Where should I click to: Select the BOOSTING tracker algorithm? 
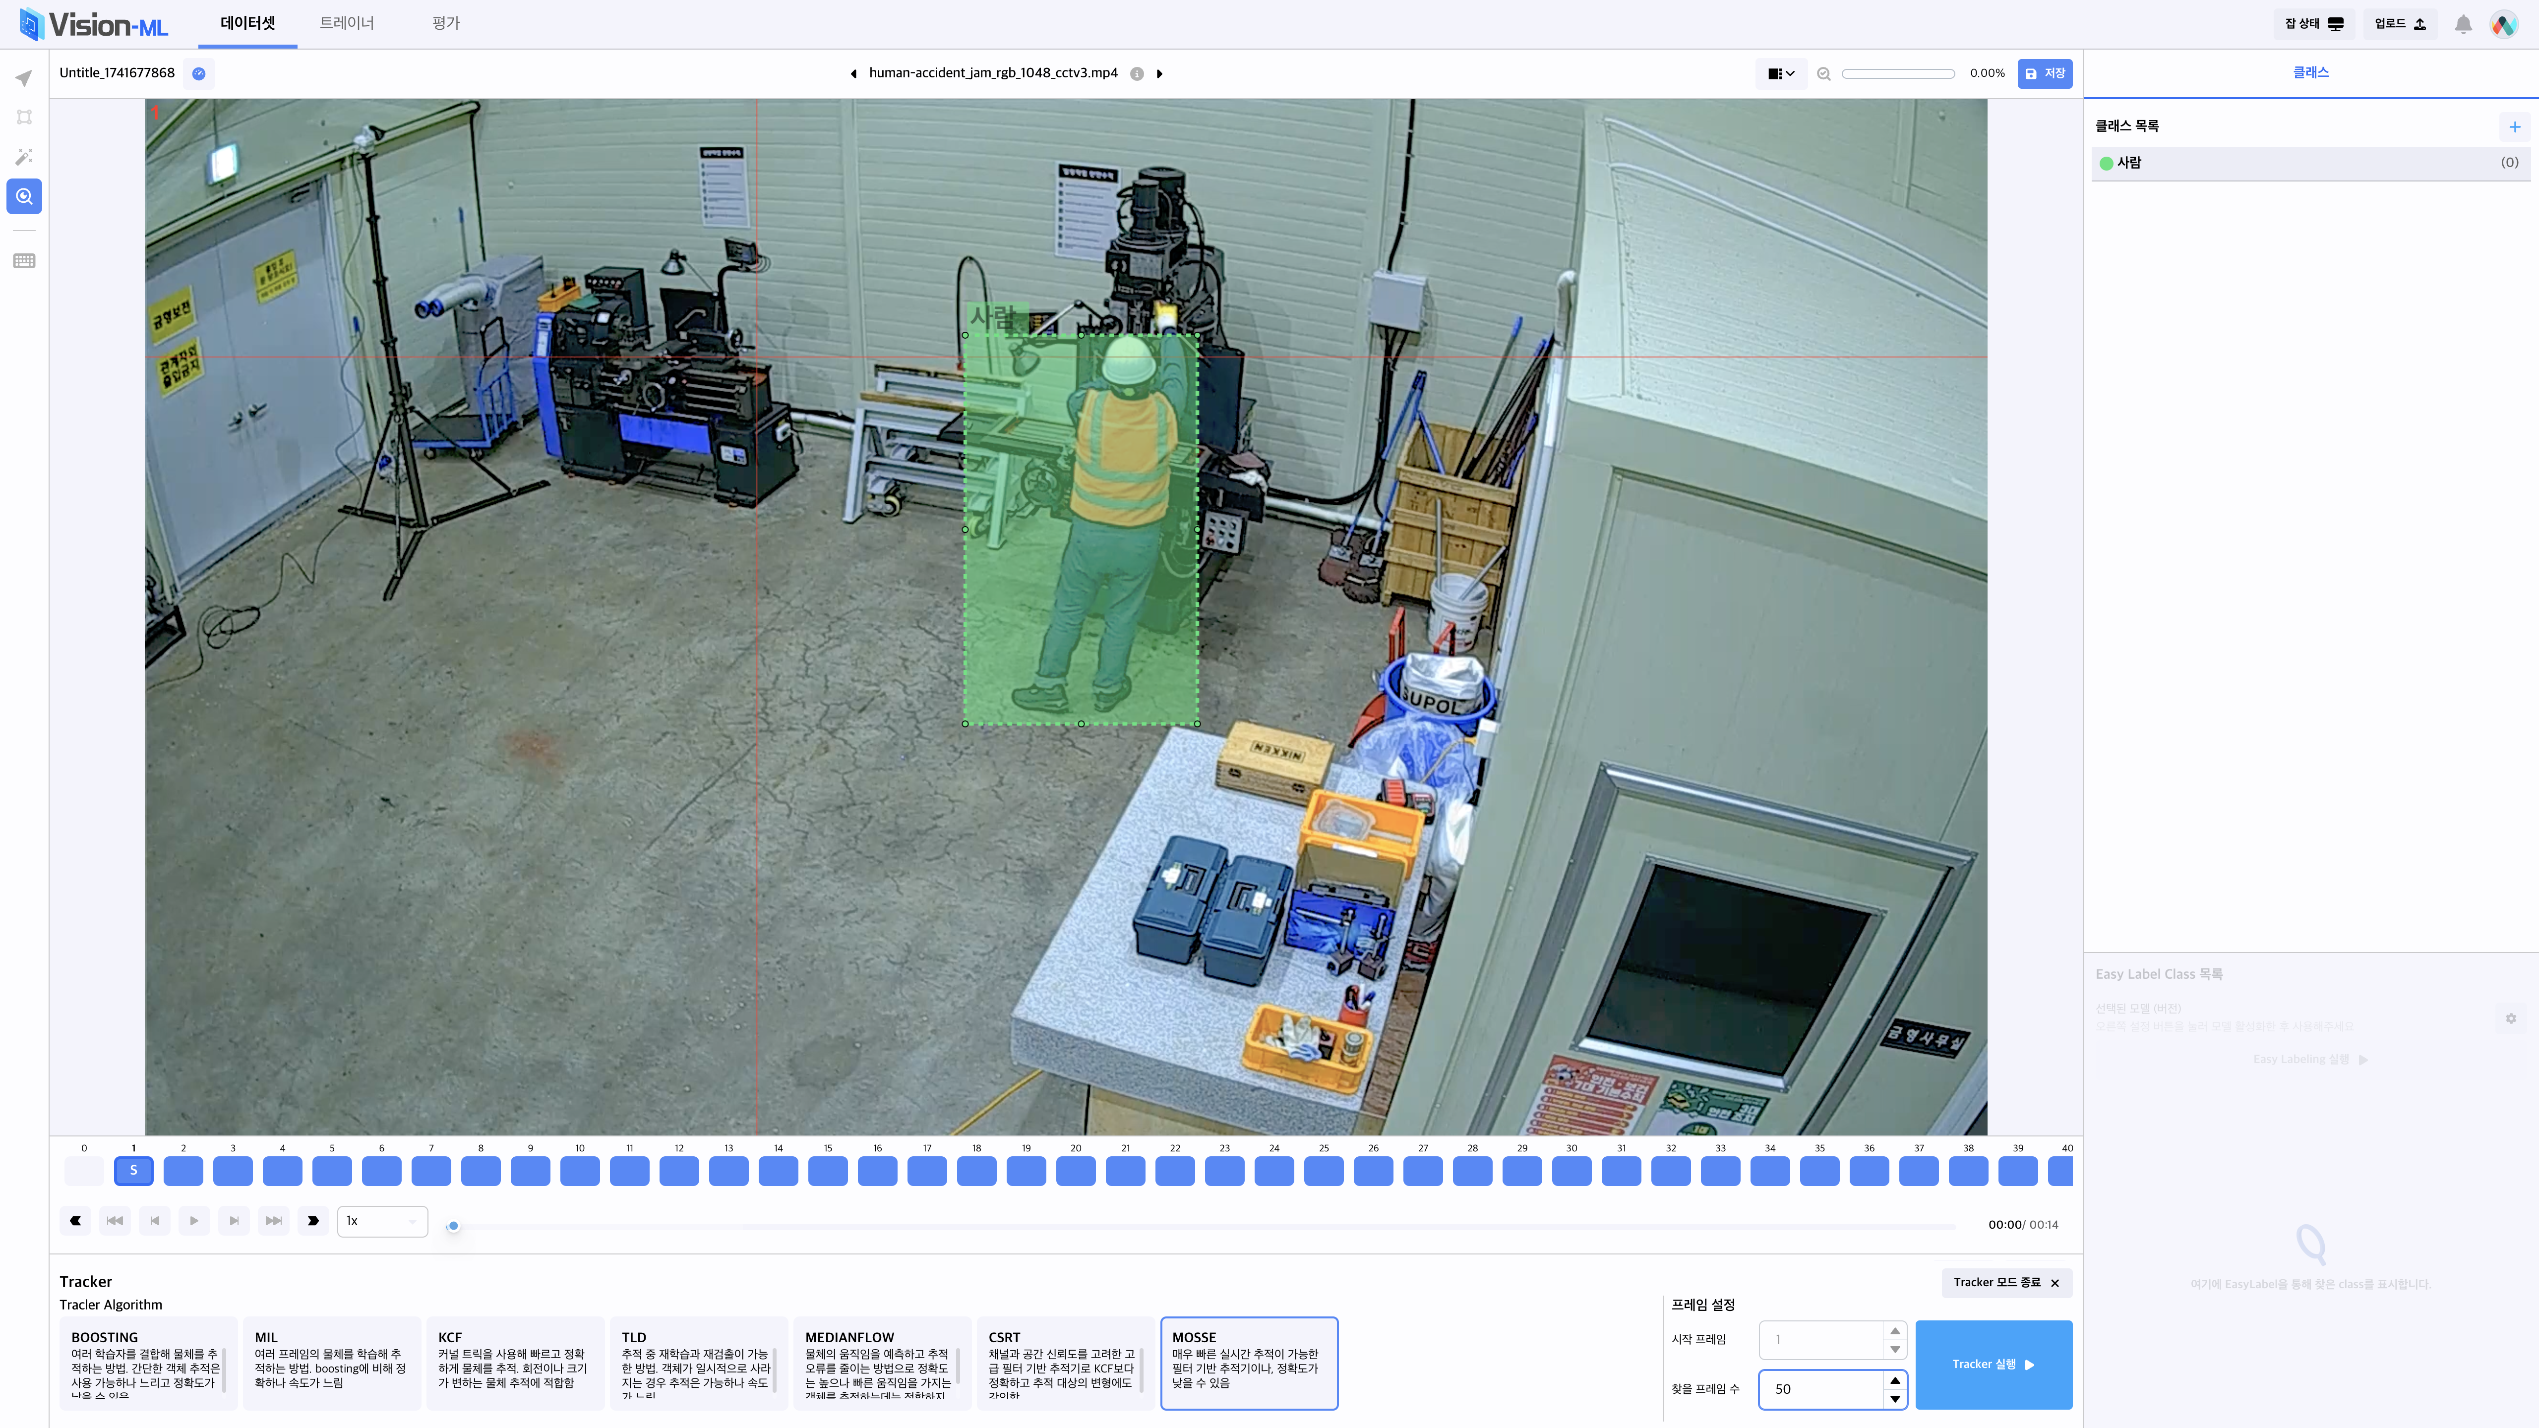[x=148, y=1363]
